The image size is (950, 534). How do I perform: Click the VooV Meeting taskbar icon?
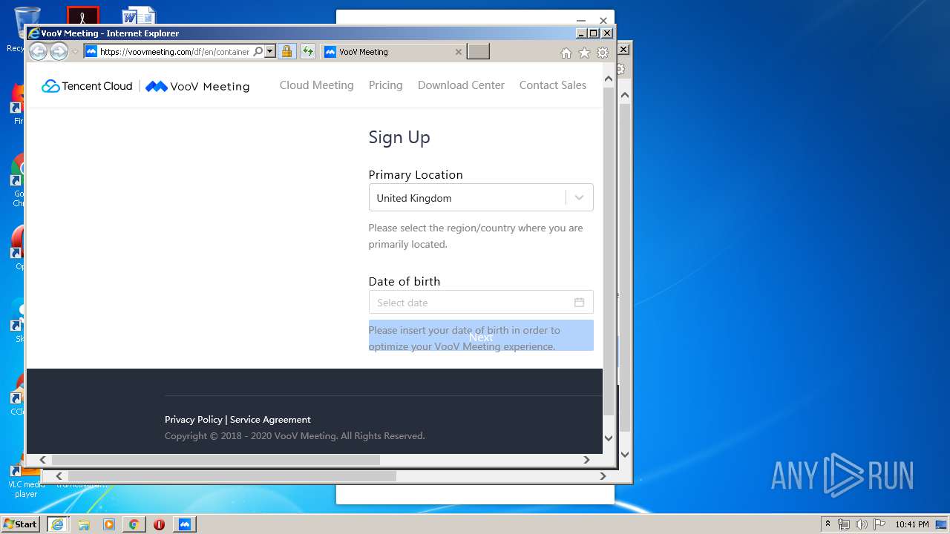[185, 524]
